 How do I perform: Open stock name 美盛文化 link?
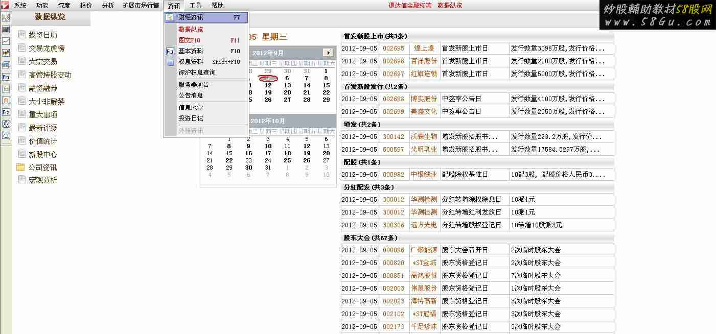coord(424,112)
